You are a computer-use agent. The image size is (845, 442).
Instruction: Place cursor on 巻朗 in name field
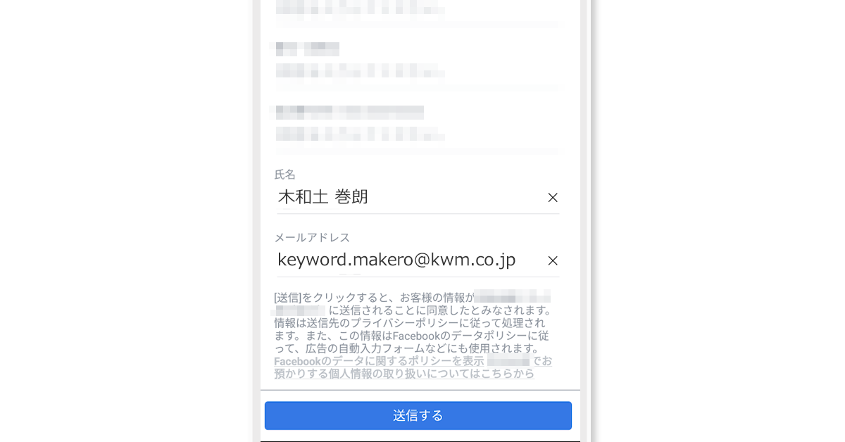[351, 197]
